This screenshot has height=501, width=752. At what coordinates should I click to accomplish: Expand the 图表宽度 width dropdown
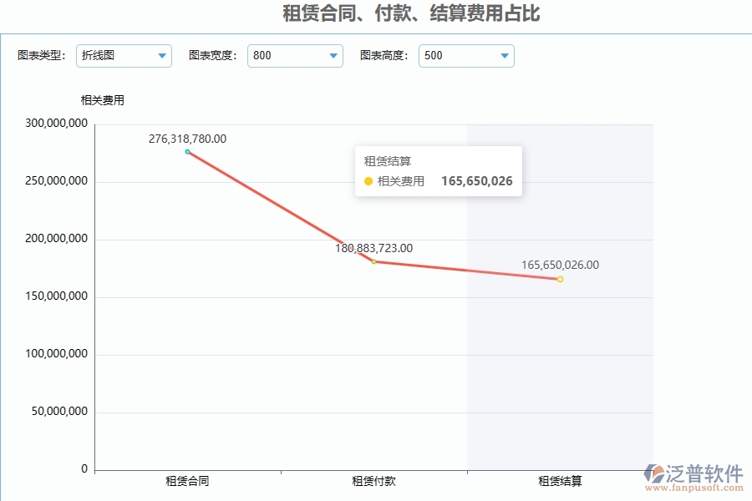294,56
